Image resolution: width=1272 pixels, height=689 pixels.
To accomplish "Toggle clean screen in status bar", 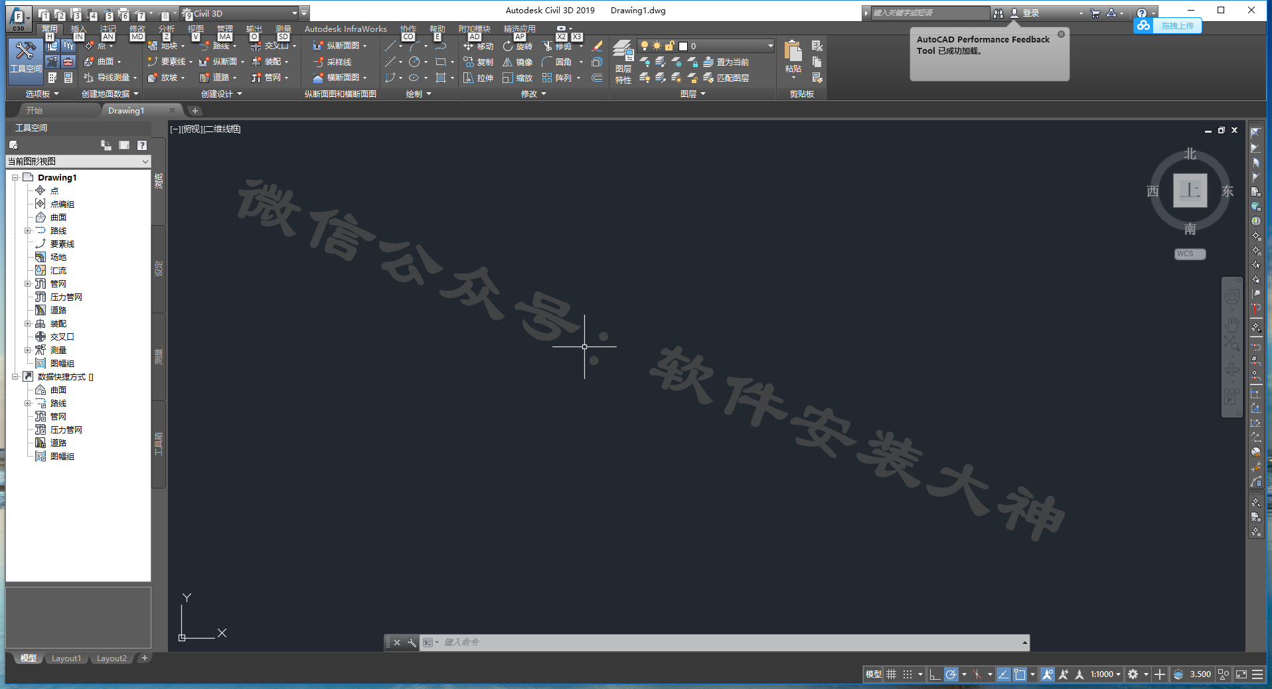I will 1241,674.
